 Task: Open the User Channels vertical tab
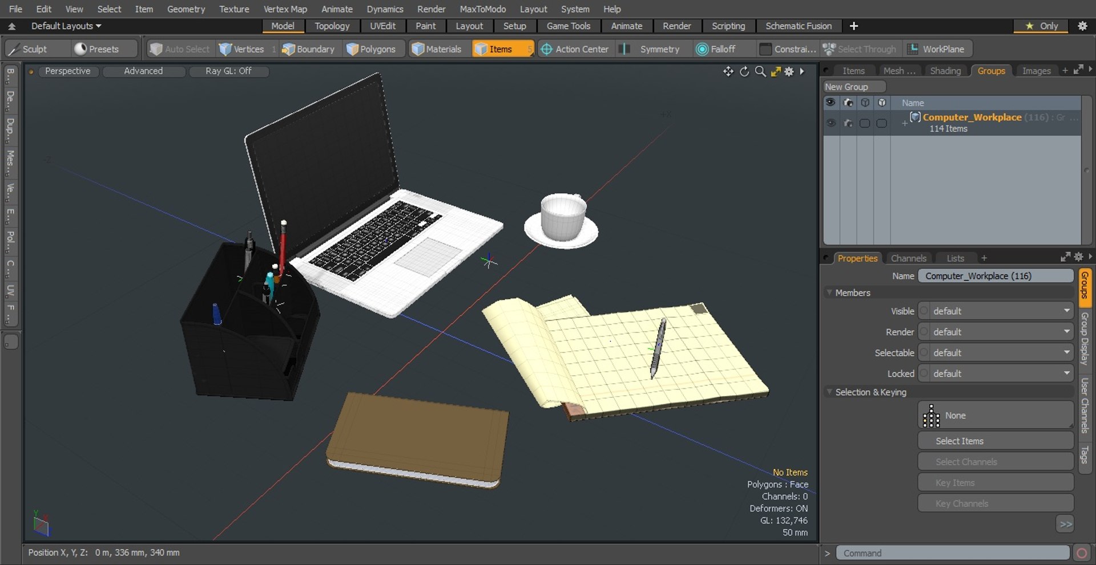point(1085,405)
